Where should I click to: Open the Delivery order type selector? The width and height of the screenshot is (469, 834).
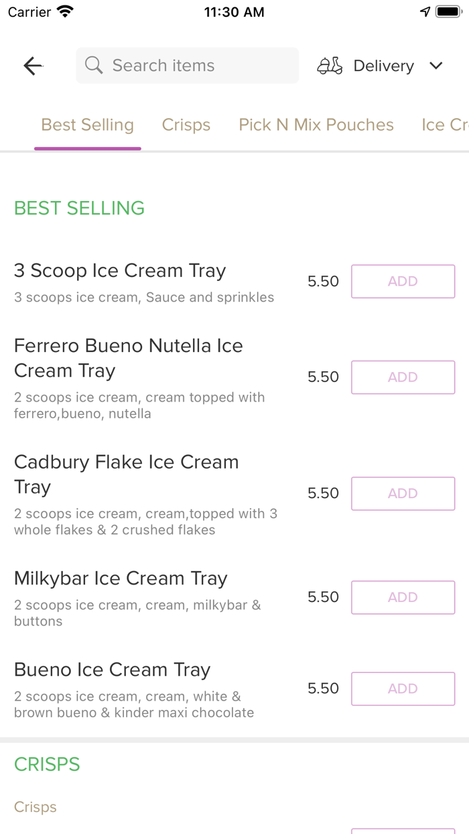coord(383,66)
